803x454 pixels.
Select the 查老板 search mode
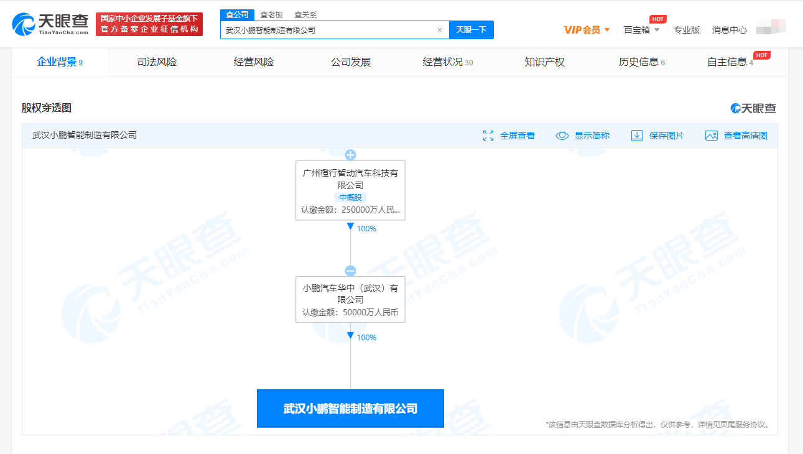[x=271, y=15]
